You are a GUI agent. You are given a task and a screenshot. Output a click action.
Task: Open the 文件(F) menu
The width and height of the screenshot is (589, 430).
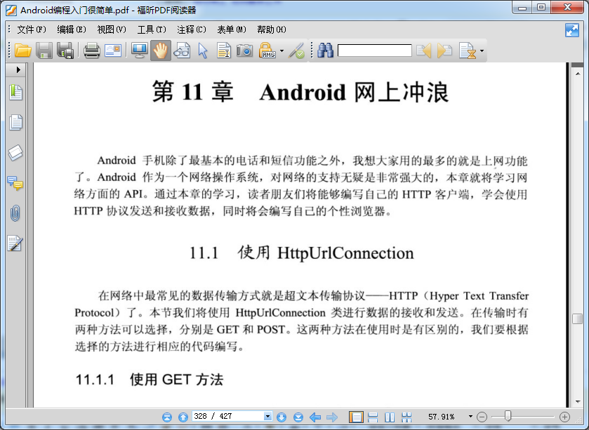(x=32, y=29)
